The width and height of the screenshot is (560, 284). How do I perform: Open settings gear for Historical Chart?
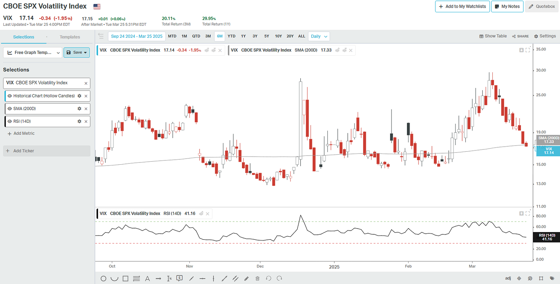point(79,96)
